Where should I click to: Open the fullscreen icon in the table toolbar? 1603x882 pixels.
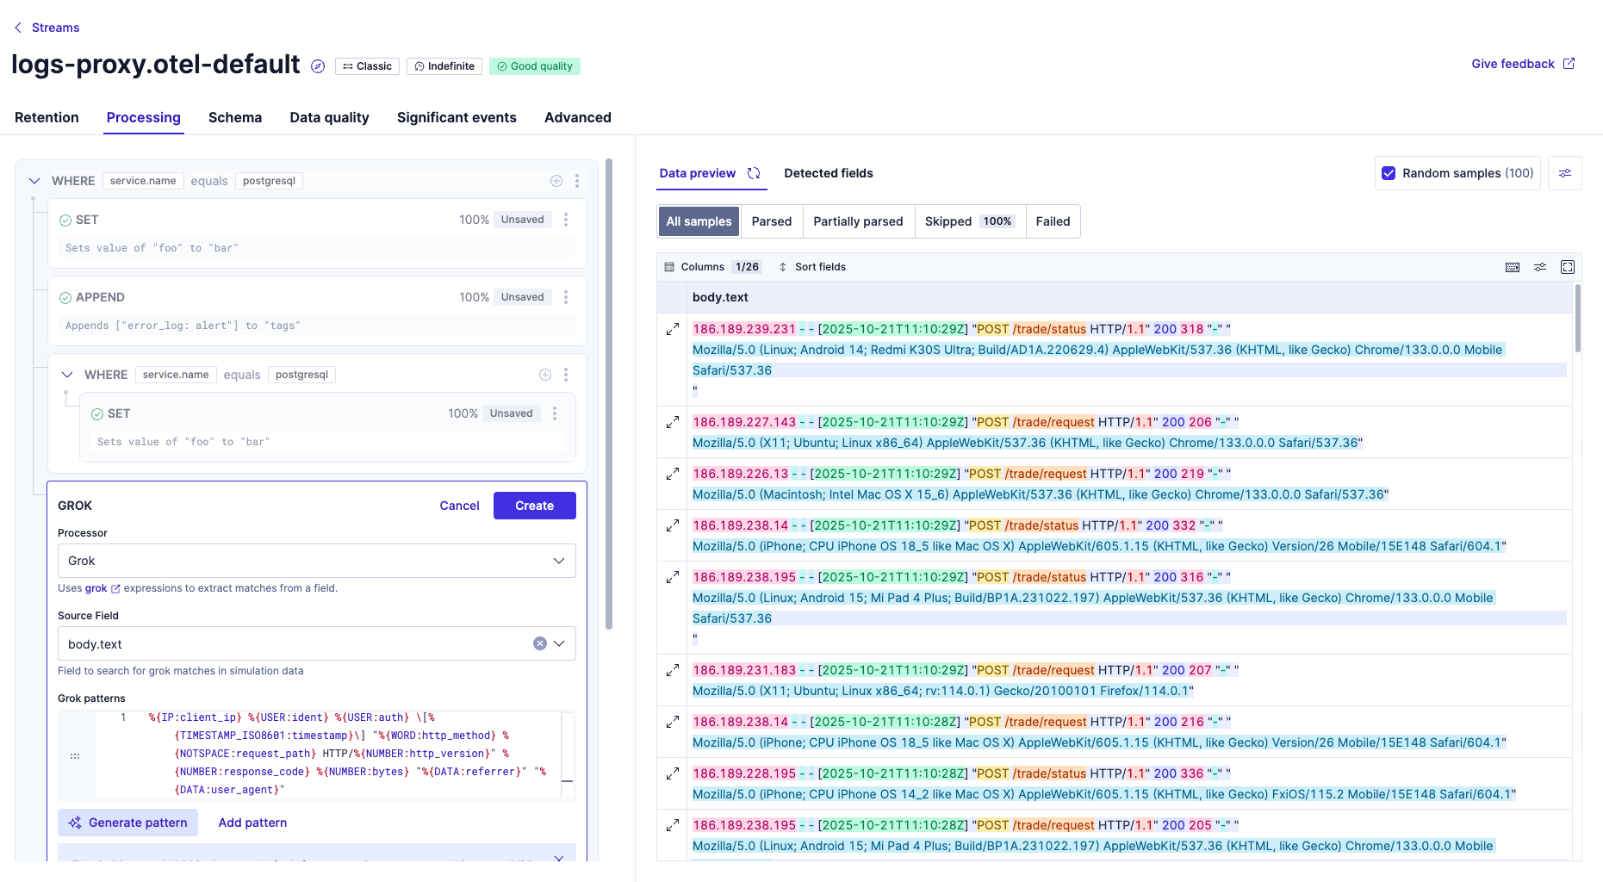coord(1568,267)
